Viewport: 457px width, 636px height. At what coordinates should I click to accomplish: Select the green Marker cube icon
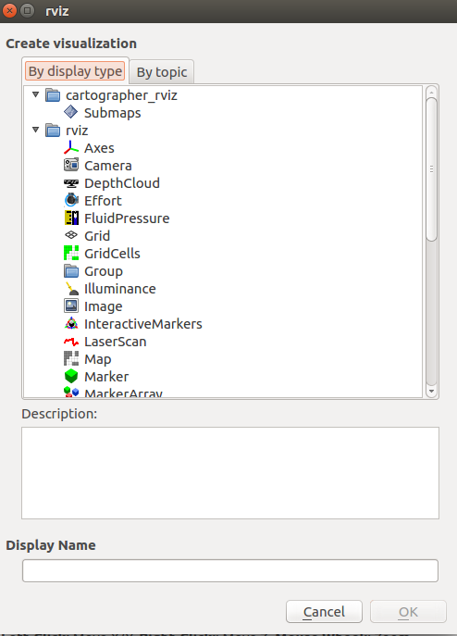[x=71, y=377]
